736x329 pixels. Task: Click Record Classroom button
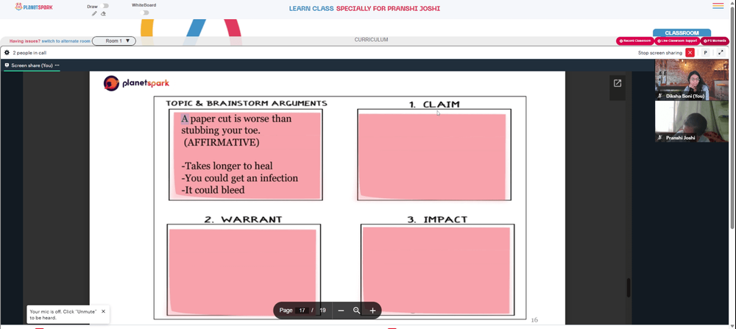pos(635,40)
